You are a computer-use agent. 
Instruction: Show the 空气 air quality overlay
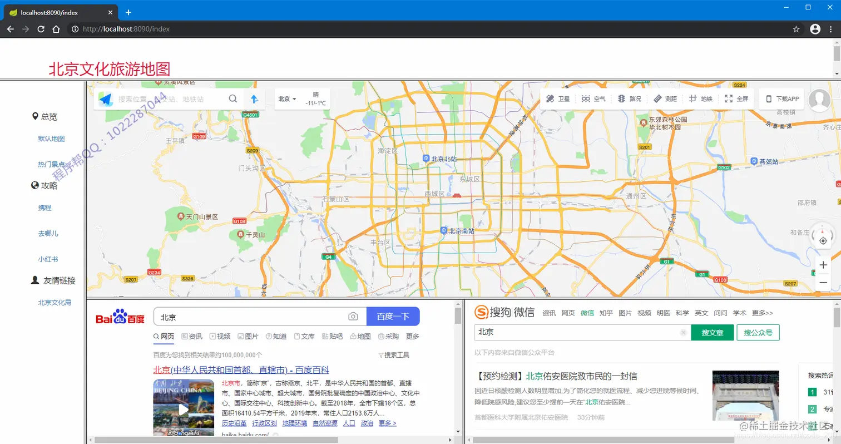click(x=593, y=98)
